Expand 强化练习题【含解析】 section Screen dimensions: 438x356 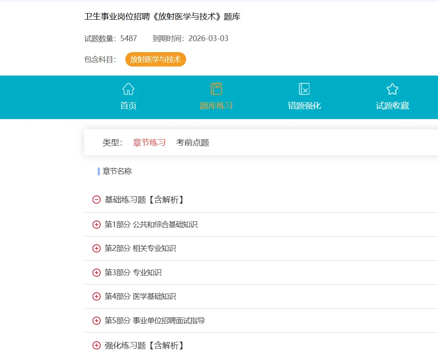96,345
